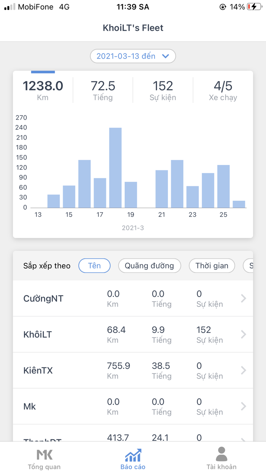Expand Mk row chevron arrow

click(x=244, y=406)
